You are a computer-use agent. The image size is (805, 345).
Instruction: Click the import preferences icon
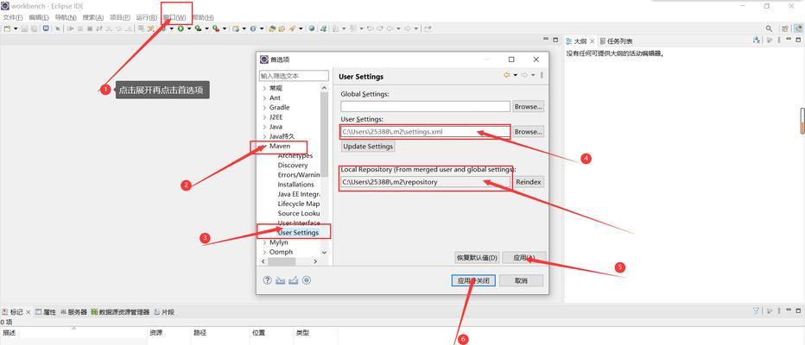[281, 280]
